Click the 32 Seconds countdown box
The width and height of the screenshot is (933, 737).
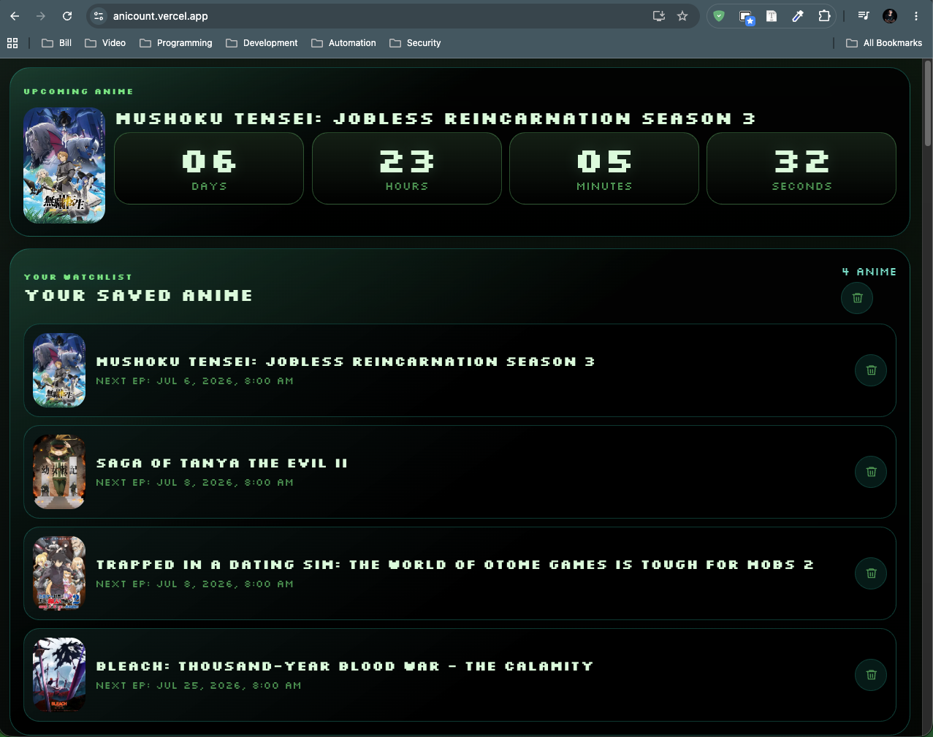tap(801, 168)
